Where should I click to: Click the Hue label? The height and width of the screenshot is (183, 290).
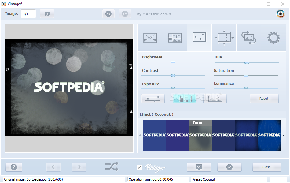pos(218,57)
